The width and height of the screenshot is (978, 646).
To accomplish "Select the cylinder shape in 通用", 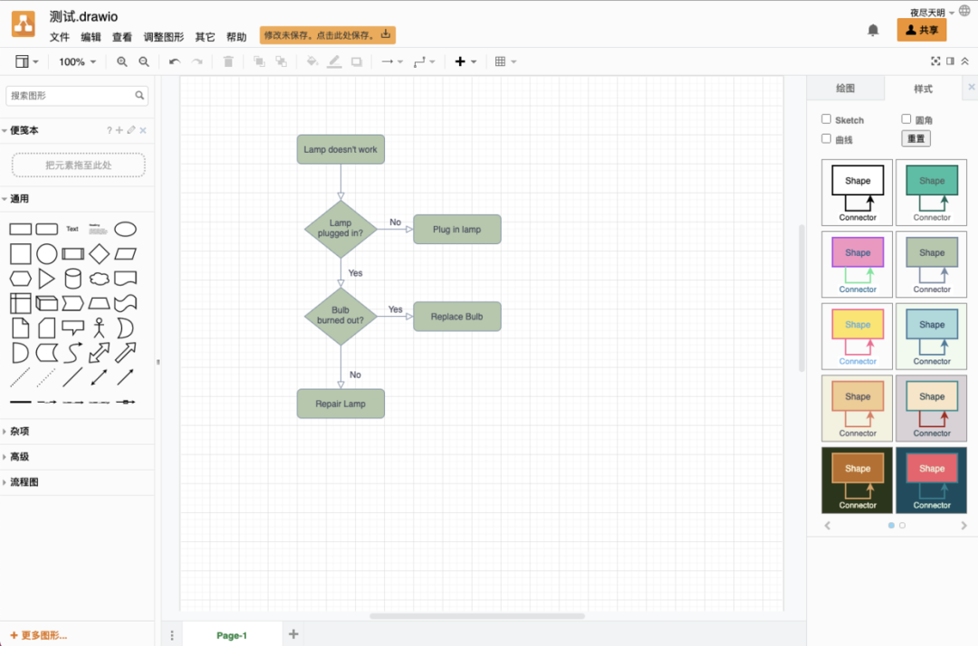I will (73, 279).
